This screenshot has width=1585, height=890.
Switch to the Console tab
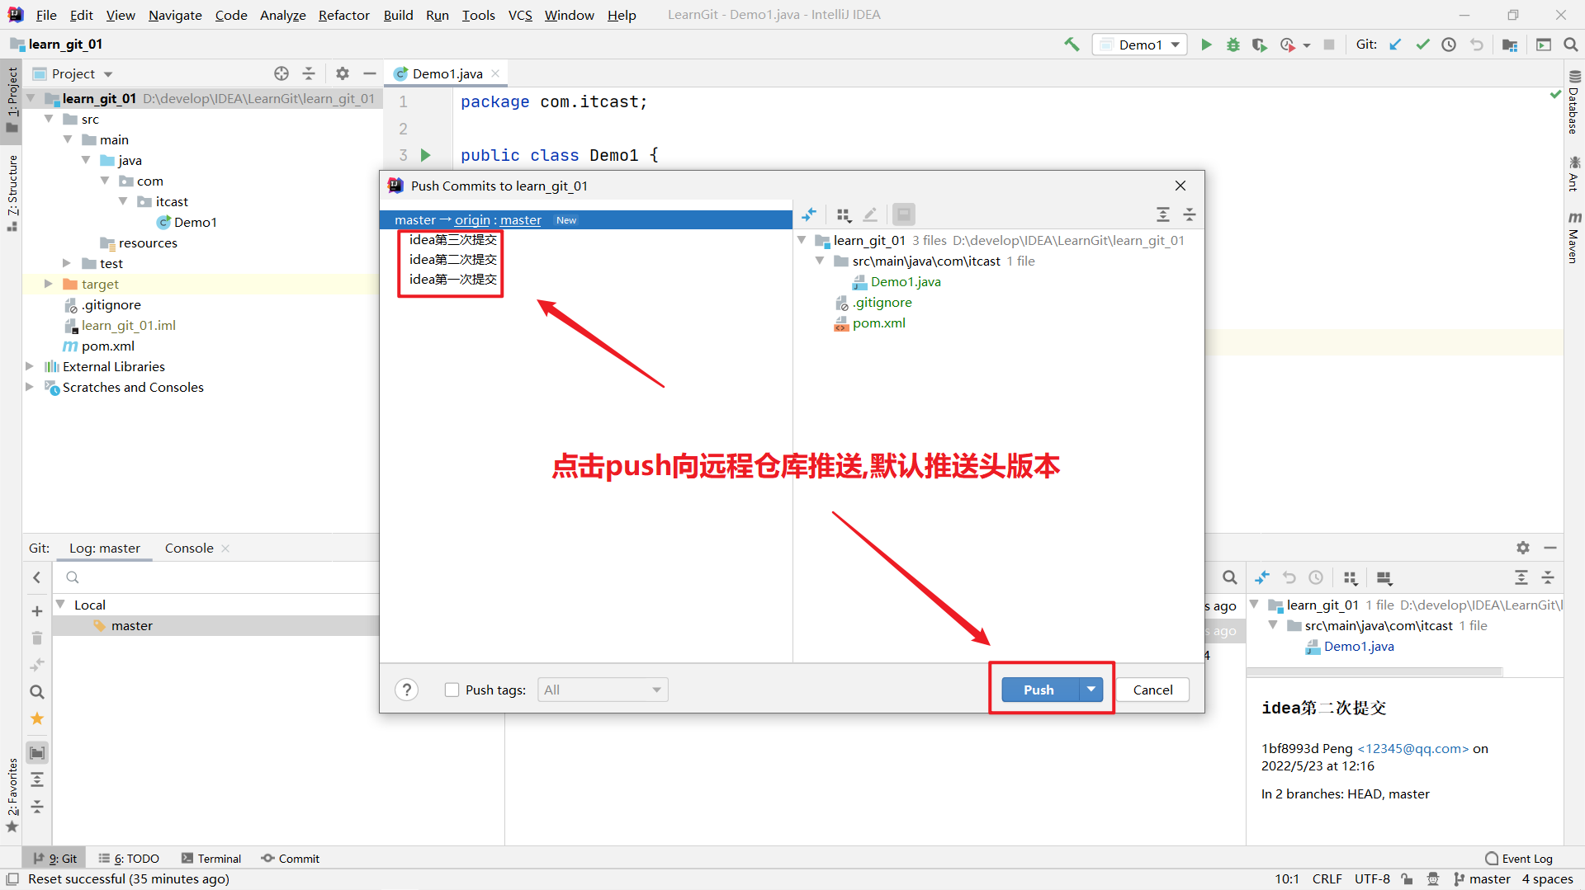tap(189, 548)
